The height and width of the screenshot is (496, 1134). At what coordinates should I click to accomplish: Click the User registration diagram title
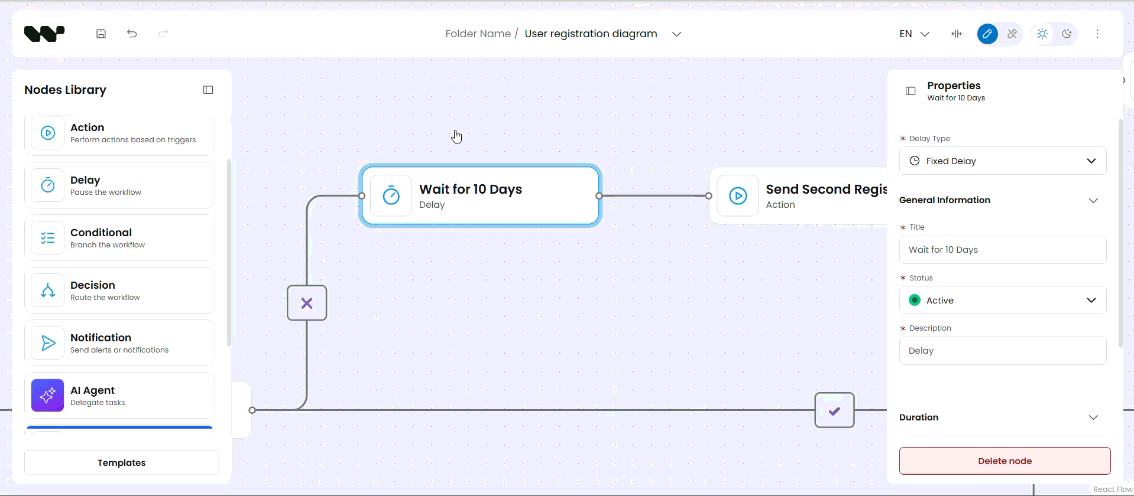pyautogui.click(x=591, y=34)
